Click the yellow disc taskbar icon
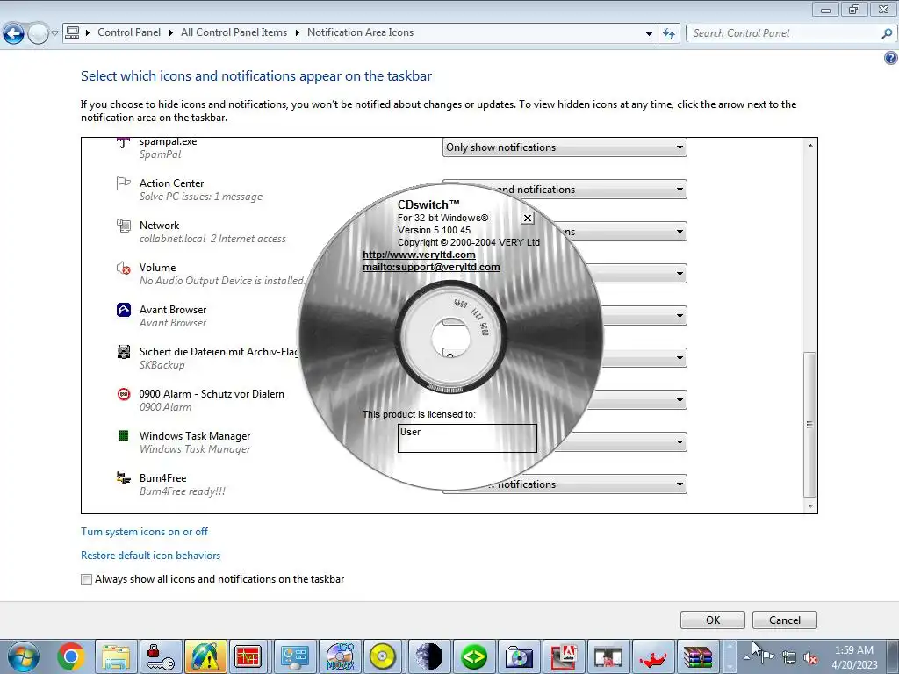 click(384, 656)
